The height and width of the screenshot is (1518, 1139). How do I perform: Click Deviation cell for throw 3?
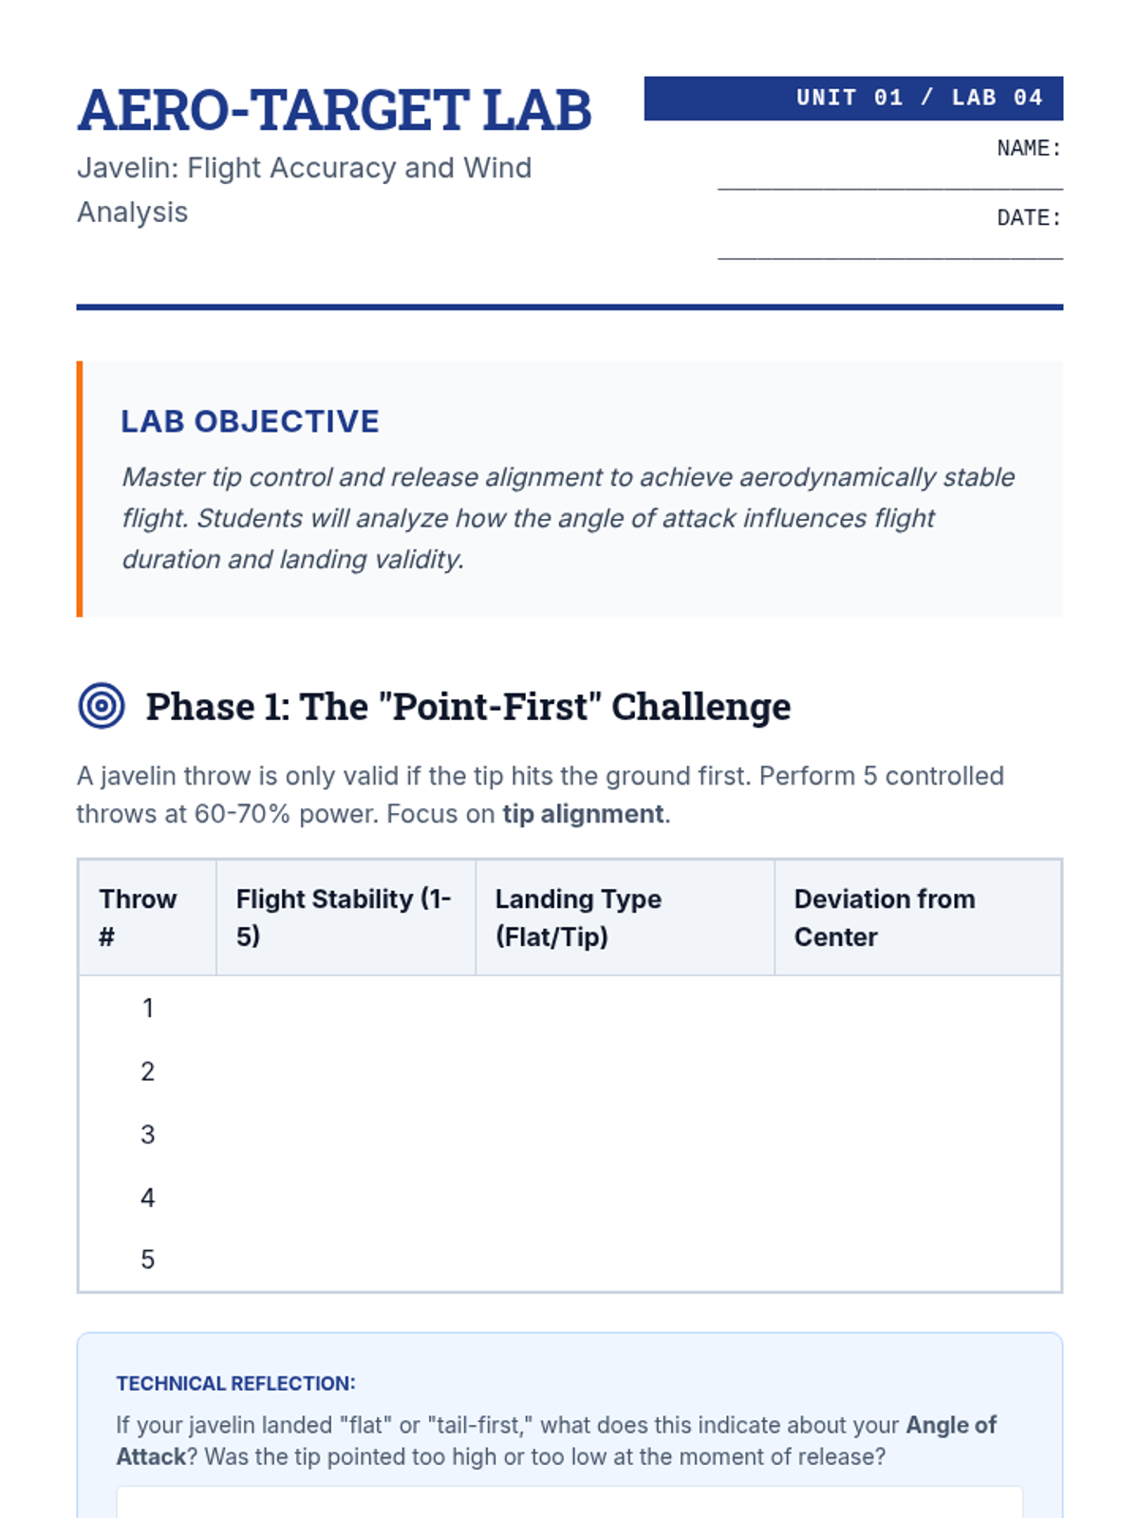[917, 1134]
